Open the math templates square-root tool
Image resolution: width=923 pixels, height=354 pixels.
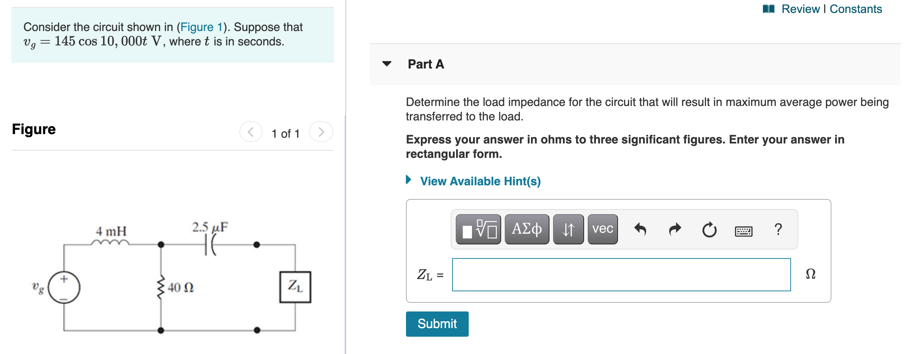click(478, 229)
